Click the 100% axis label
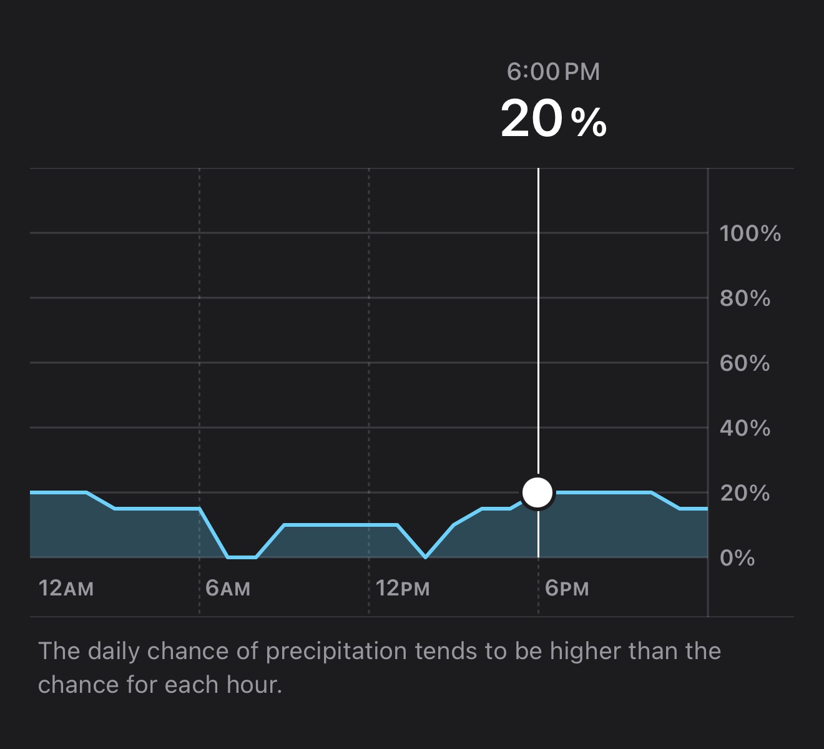Screen dimensions: 824x749 click(x=750, y=233)
